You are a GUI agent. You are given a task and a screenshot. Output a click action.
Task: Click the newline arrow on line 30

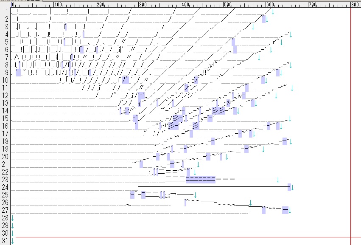(x=12, y=233)
